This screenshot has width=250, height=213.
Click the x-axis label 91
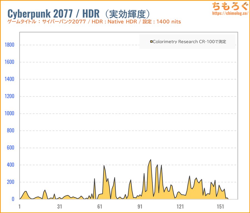click(x=140, y=207)
